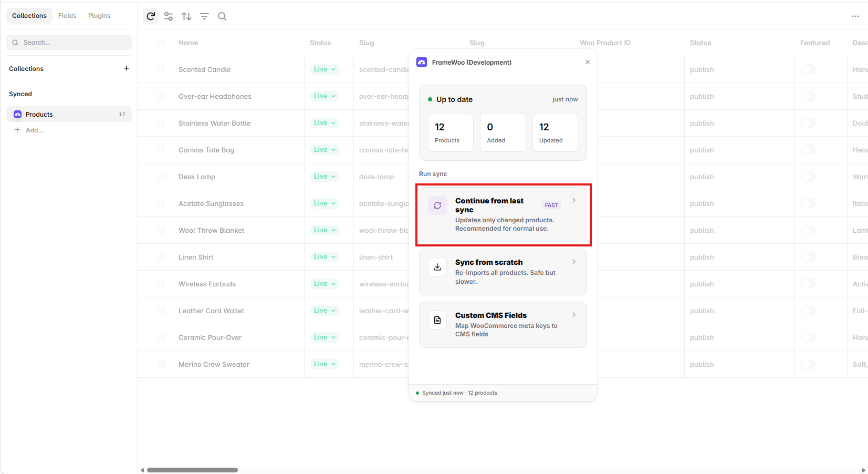Select the Wool Throw Blanket name cell
Screen dimensions: 868x474
(x=238, y=230)
